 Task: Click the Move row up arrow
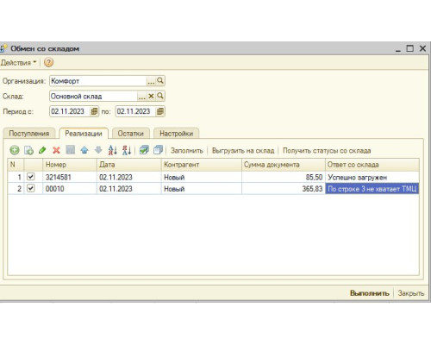[84, 150]
